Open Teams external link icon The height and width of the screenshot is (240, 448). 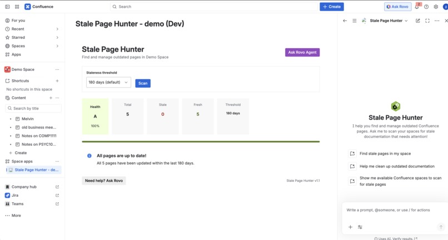coord(57,204)
